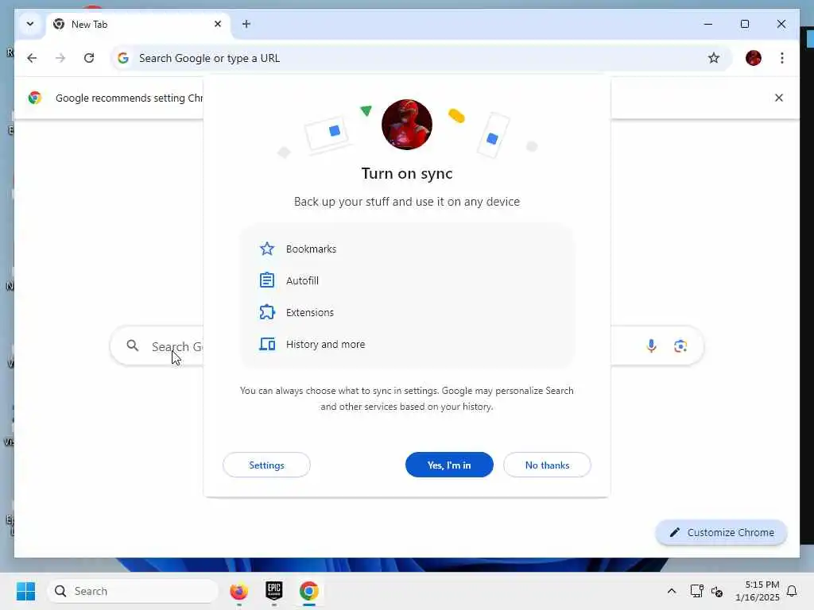
Task: Close the New Tab tab
Action: 218,24
